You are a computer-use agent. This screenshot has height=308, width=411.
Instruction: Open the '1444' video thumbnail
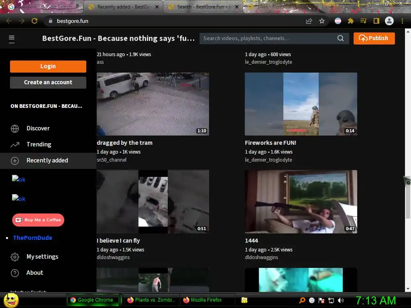click(x=301, y=202)
